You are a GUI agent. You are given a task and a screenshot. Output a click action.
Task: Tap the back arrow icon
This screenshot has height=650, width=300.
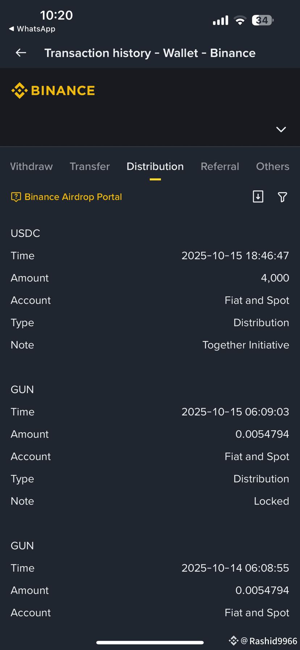point(21,53)
